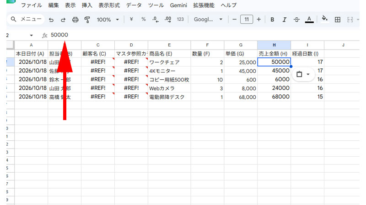Select unit price cell 25,000
This screenshot has width=366, height=205.
(x=241, y=62)
